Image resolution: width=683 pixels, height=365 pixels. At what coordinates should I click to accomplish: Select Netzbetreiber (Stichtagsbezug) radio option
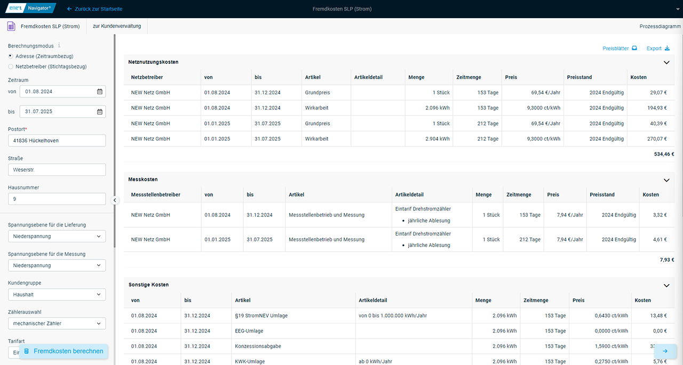click(11, 67)
